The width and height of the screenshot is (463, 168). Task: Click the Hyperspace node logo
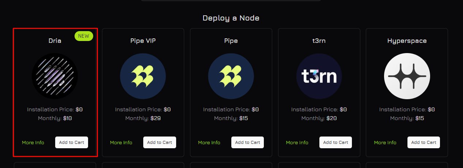pyautogui.click(x=407, y=76)
